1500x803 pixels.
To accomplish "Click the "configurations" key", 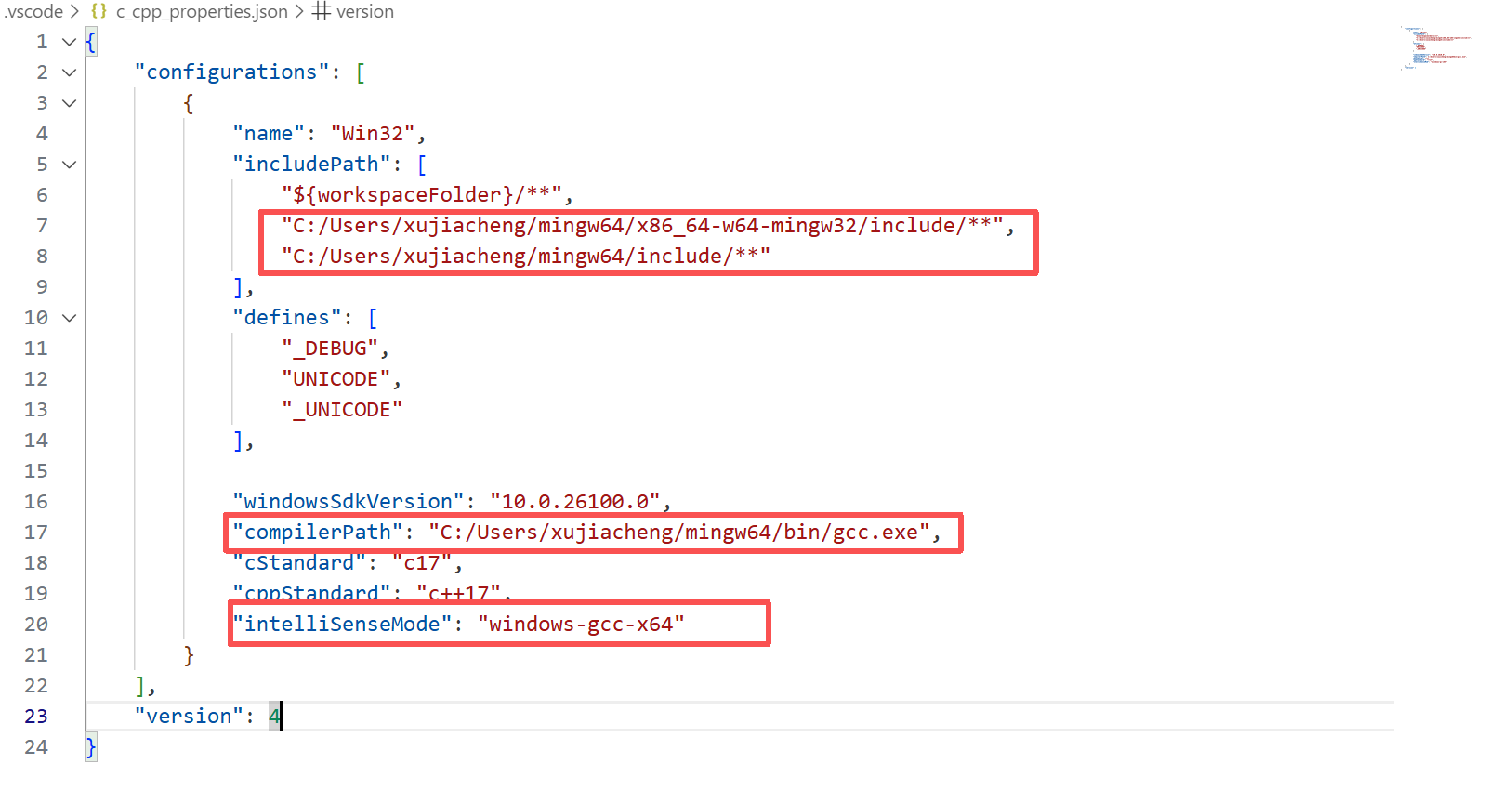I will point(231,72).
